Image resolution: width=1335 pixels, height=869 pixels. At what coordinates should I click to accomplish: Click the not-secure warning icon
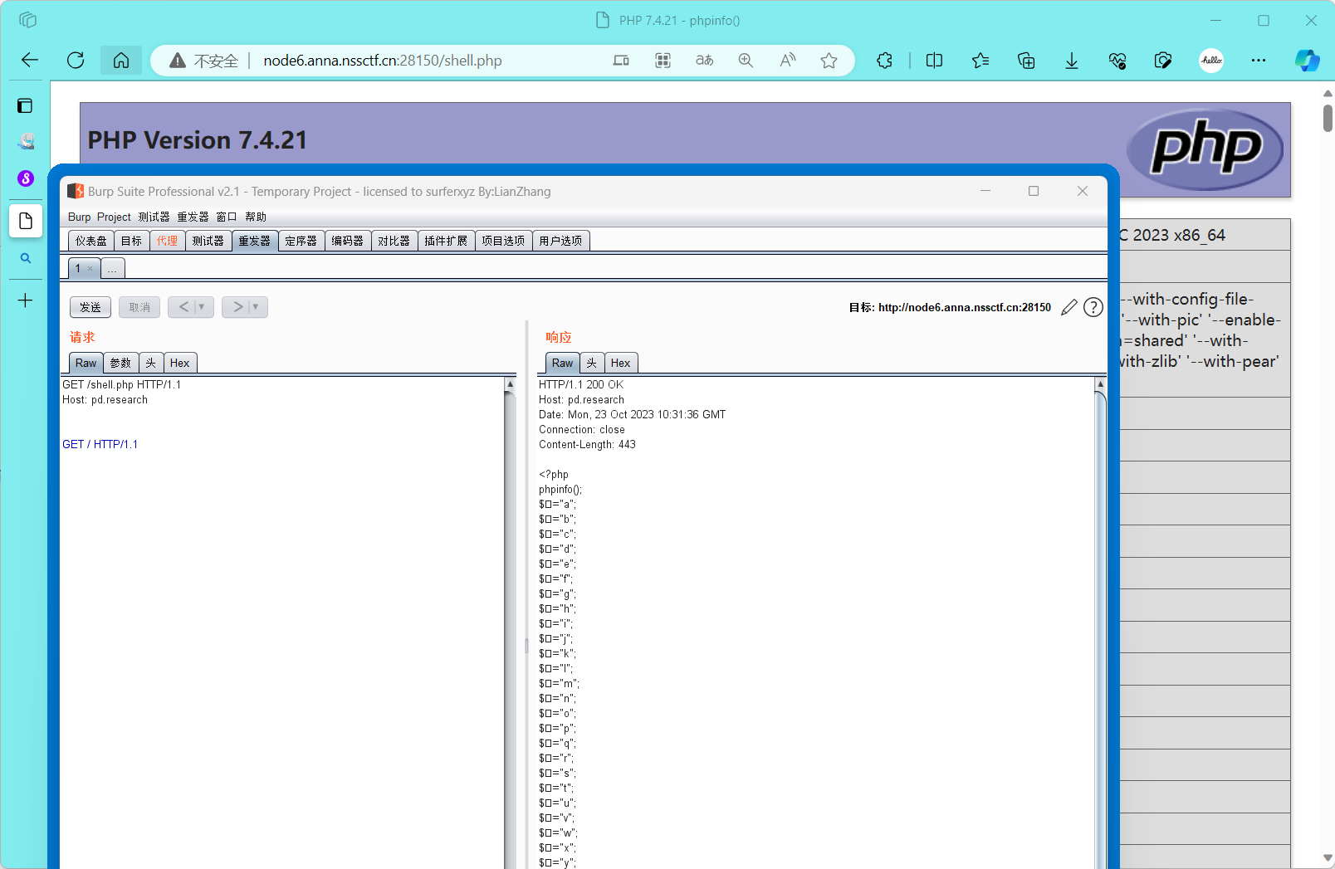click(177, 61)
